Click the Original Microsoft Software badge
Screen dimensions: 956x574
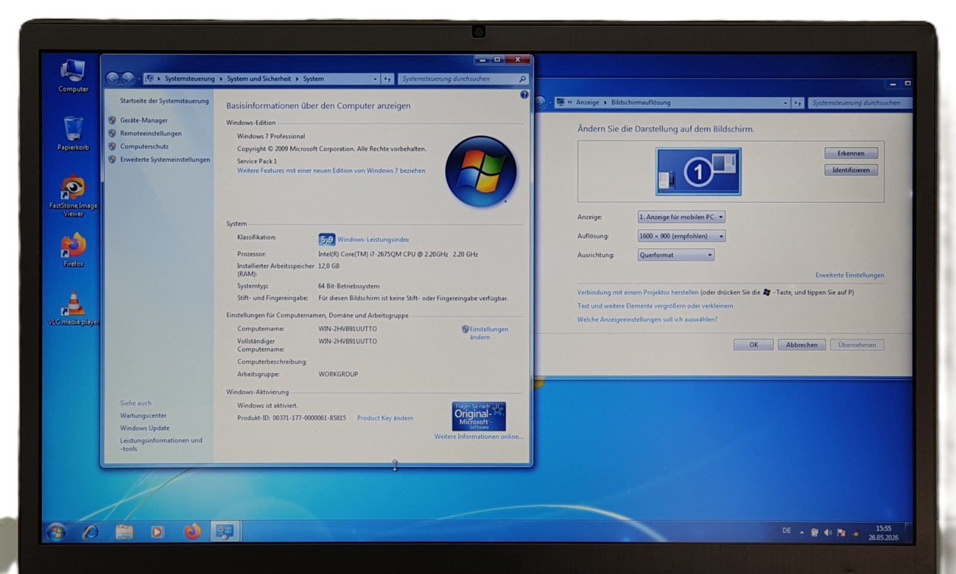click(479, 416)
